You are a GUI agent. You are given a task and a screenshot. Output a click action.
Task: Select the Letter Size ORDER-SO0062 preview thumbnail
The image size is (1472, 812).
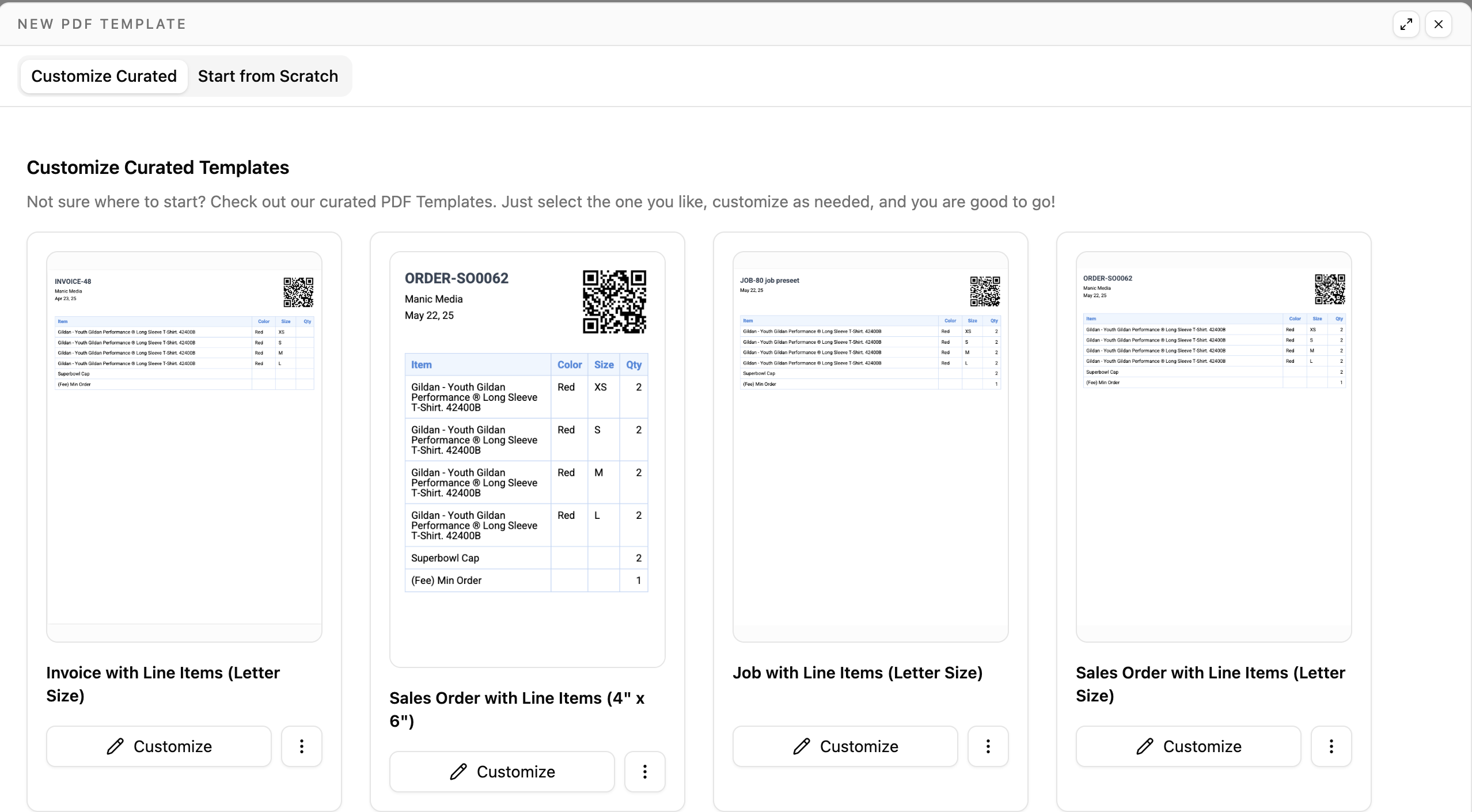(x=1214, y=447)
